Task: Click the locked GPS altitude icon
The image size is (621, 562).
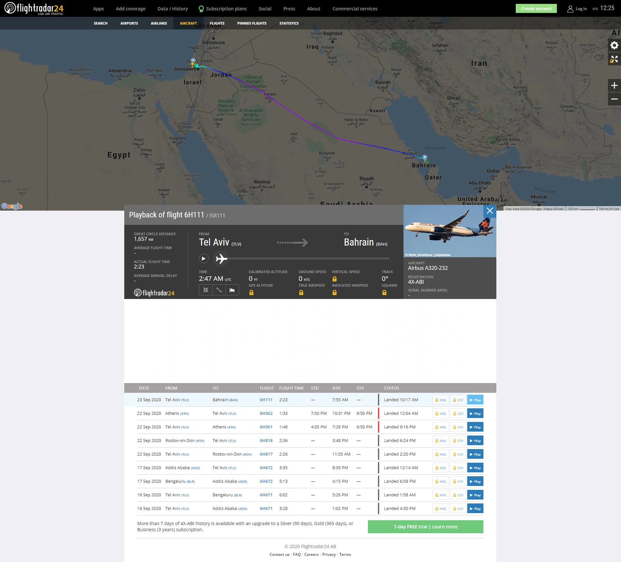Action: point(252,293)
